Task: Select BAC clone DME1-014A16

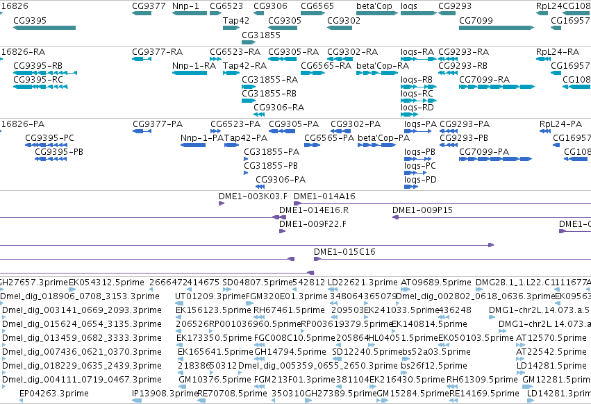Action: pos(442,203)
